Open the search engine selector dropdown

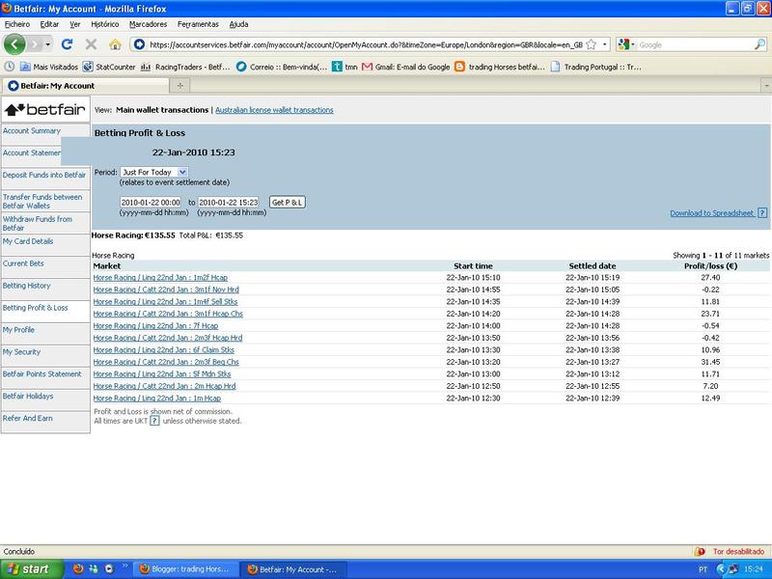[629, 44]
